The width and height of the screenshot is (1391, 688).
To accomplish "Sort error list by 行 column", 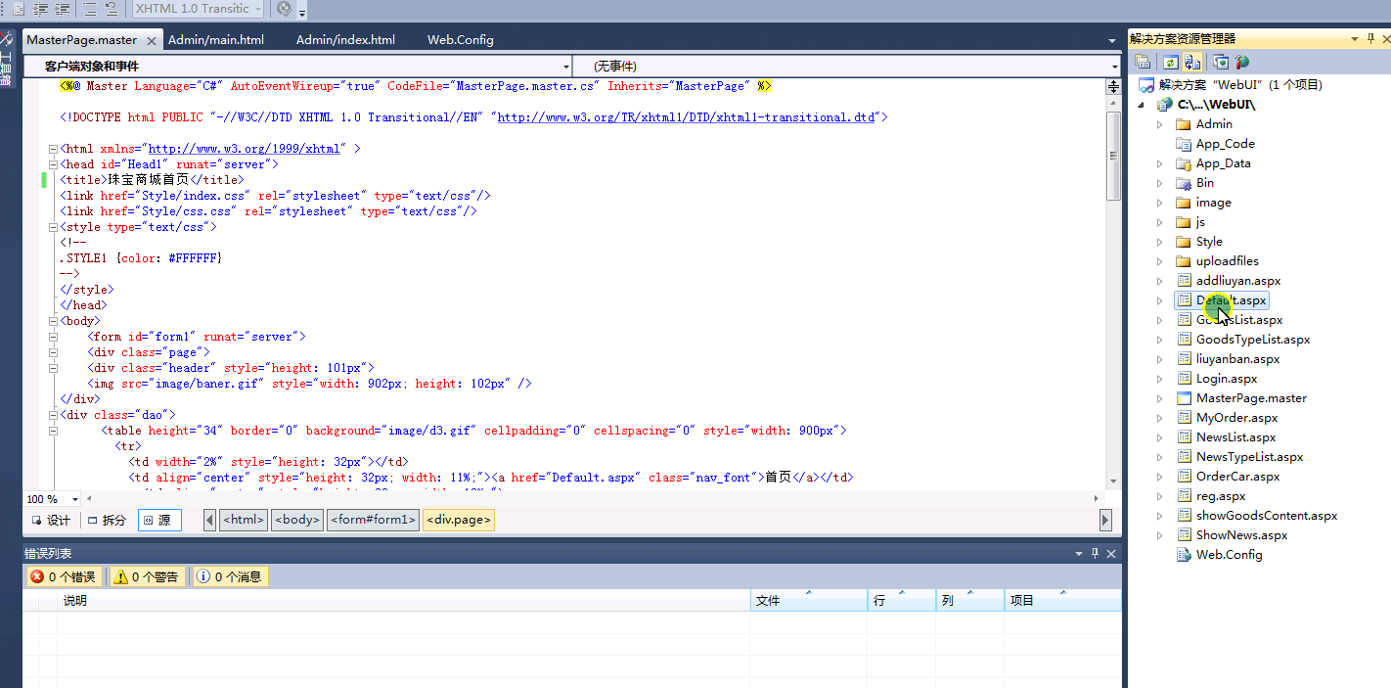I will (902, 601).
